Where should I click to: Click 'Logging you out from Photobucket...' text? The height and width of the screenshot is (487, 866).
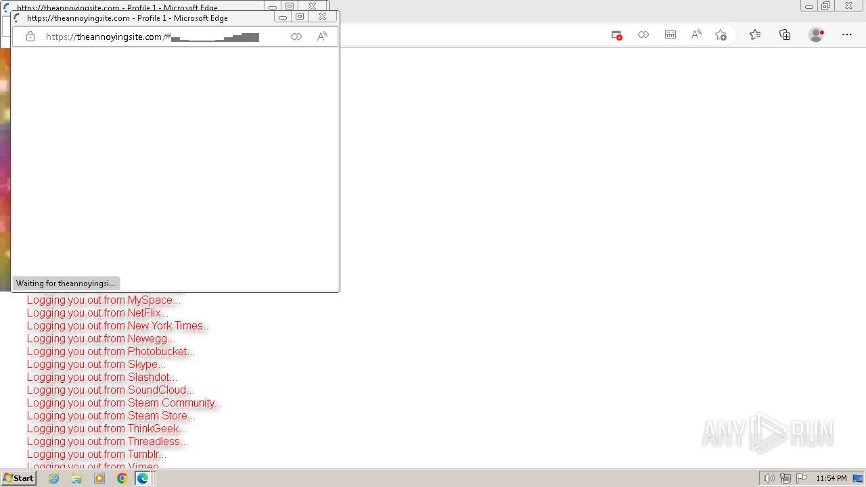tap(111, 352)
